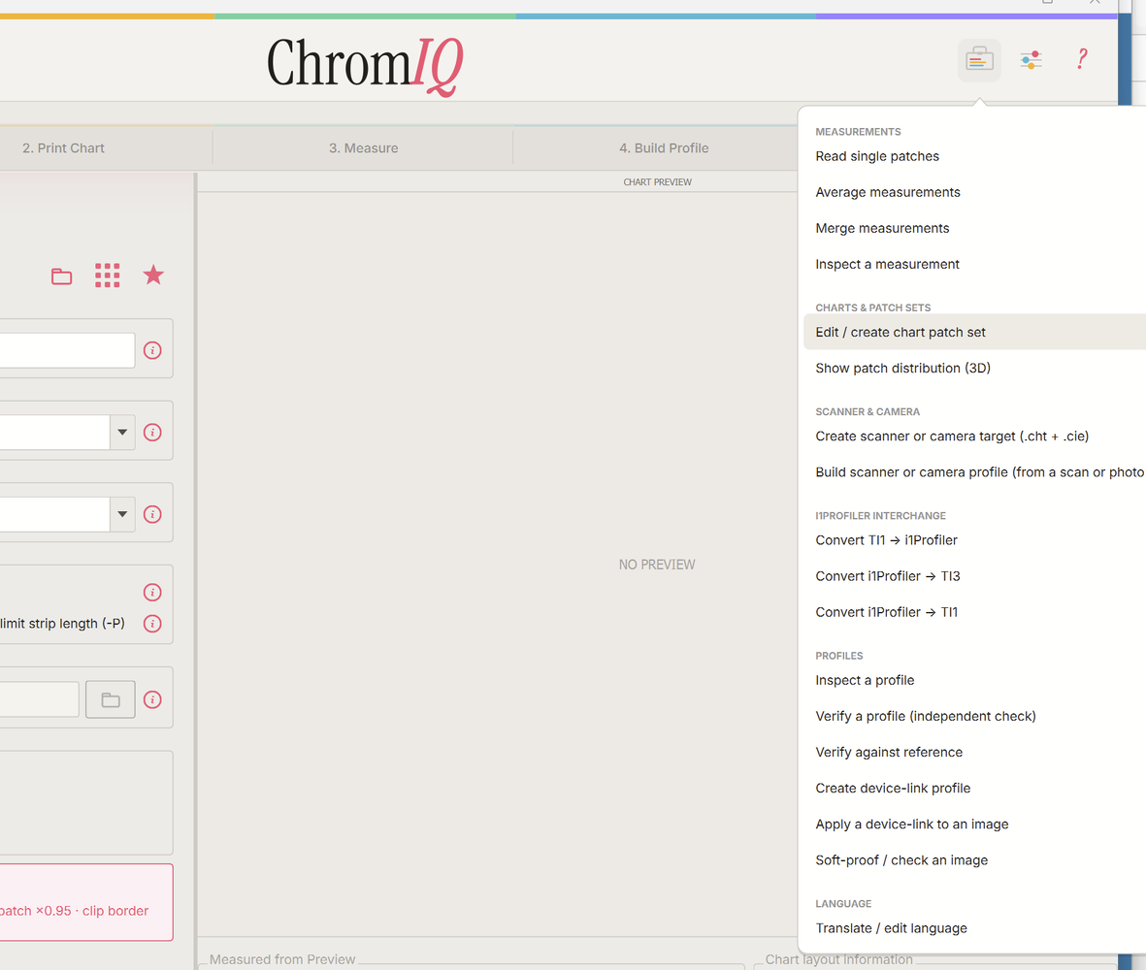The image size is (1146, 970).
Task: Open the settings sliders icon
Action: 1031,60
